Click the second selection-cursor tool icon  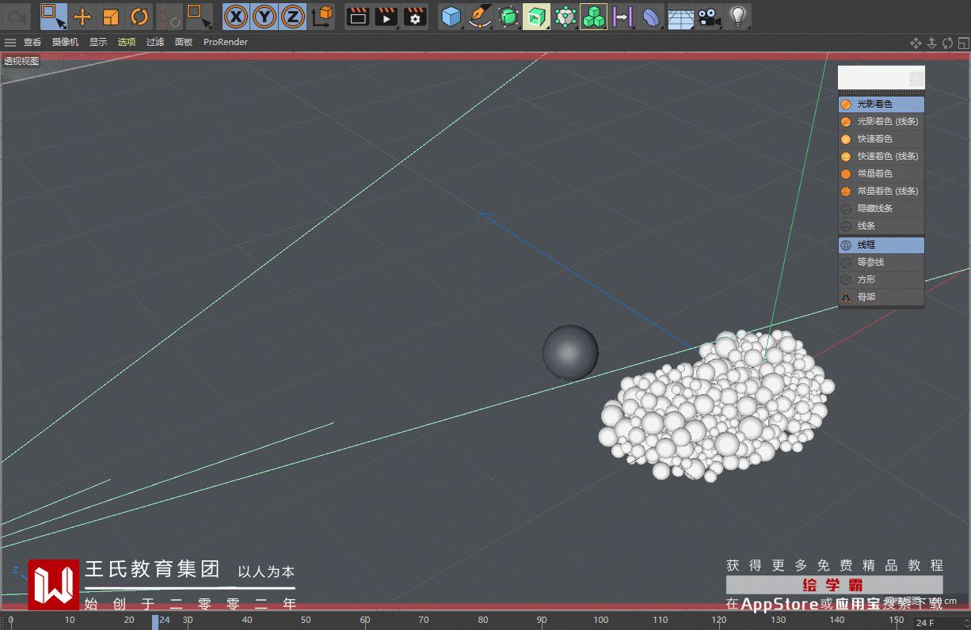point(199,17)
